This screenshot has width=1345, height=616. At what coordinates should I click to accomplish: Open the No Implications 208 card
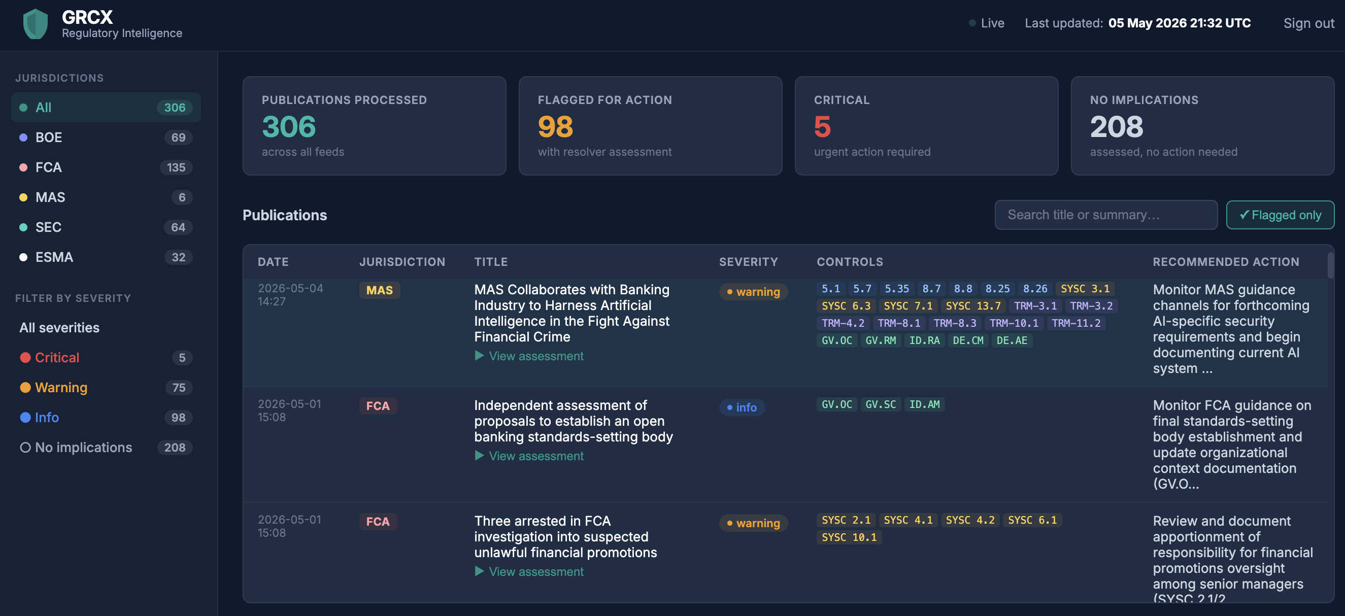coord(1202,126)
